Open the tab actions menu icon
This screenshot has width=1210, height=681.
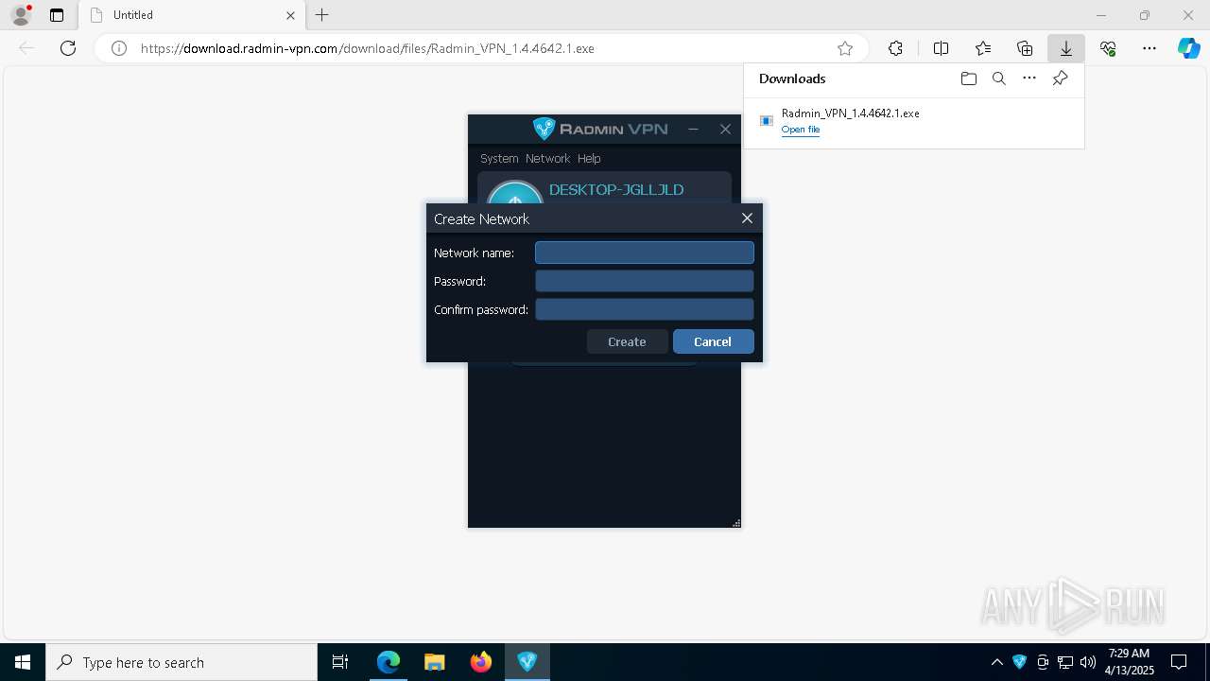tap(57, 15)
